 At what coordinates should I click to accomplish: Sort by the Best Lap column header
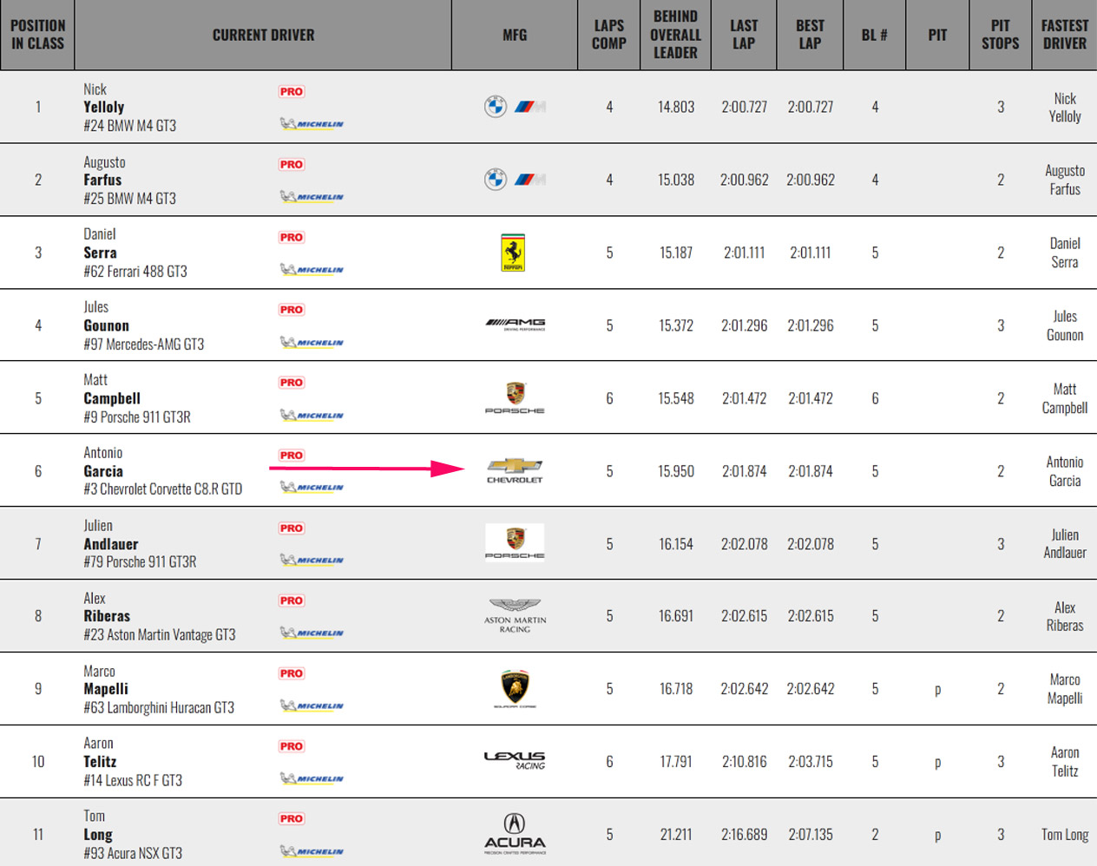[x=810, y=35]
